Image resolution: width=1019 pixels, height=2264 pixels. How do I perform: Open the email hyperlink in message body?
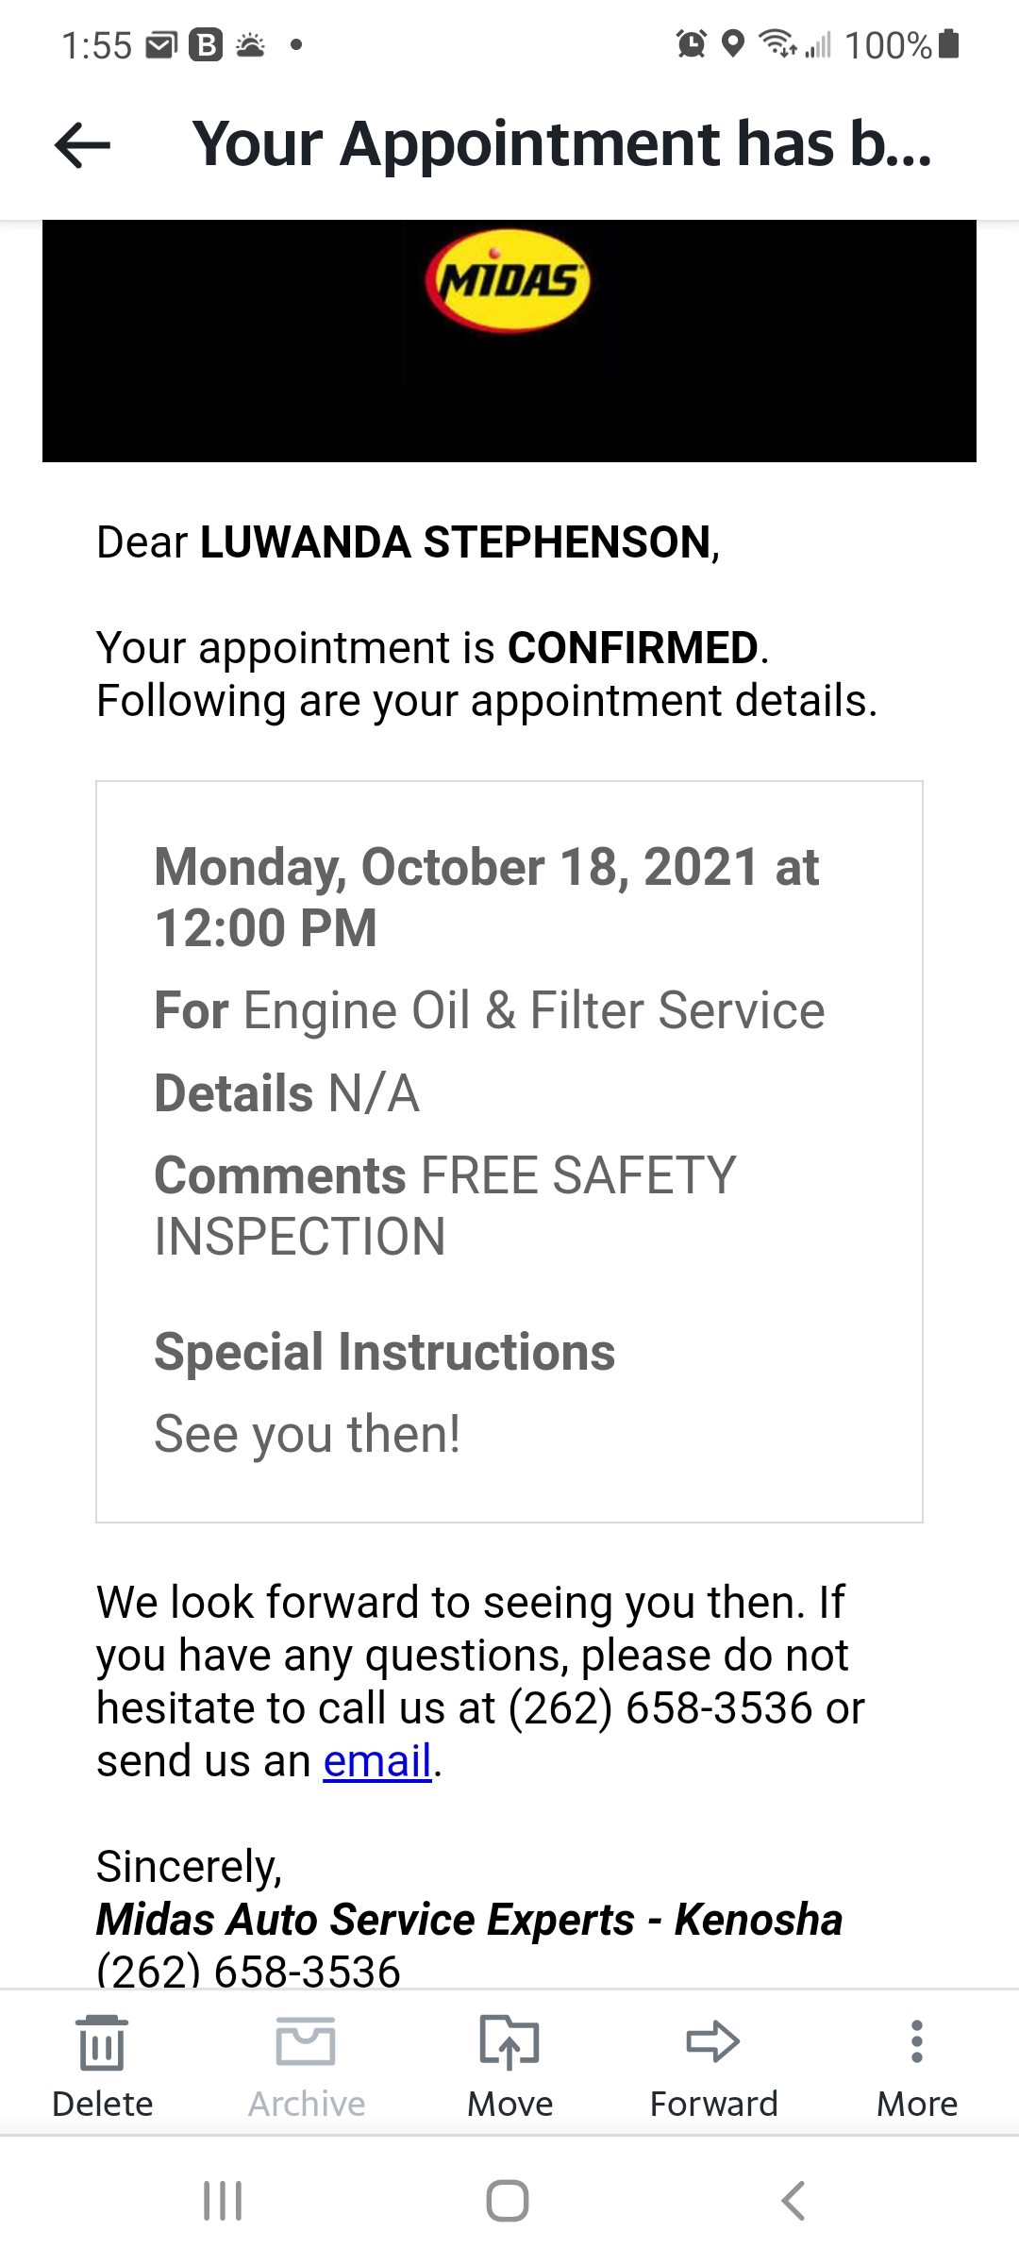pos(376,1760)
